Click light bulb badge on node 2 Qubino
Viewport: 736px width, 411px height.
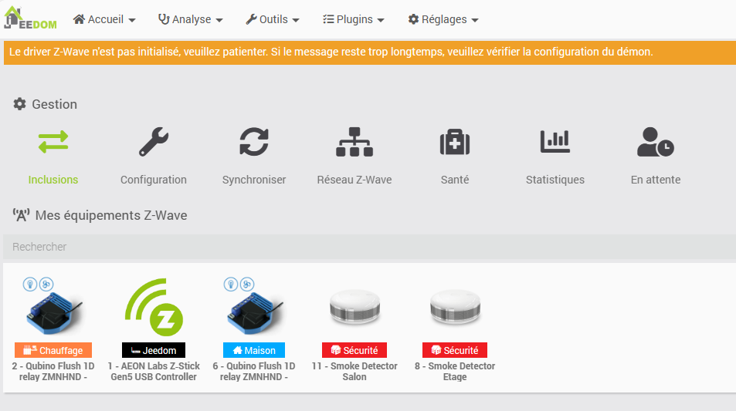(30, 284)
